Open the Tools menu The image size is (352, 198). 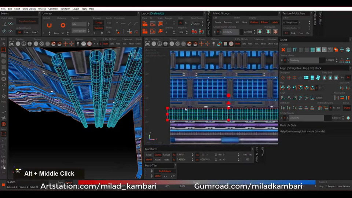click(x=84, y=9)
